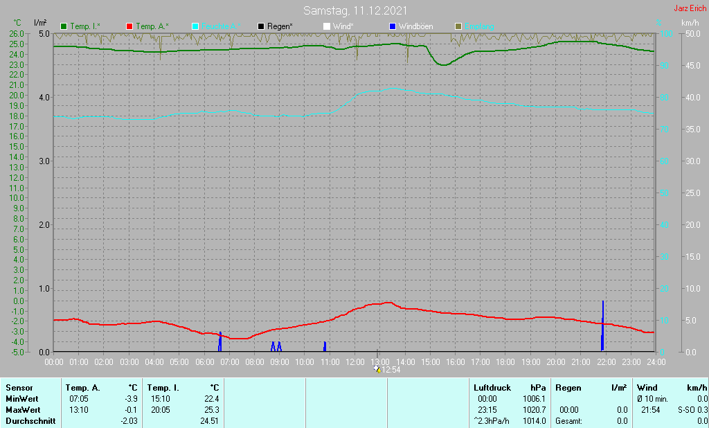709x428 pixels.
Task: Select the 'Feuchte A.*' legend label
Action: [x=221, y=26]
